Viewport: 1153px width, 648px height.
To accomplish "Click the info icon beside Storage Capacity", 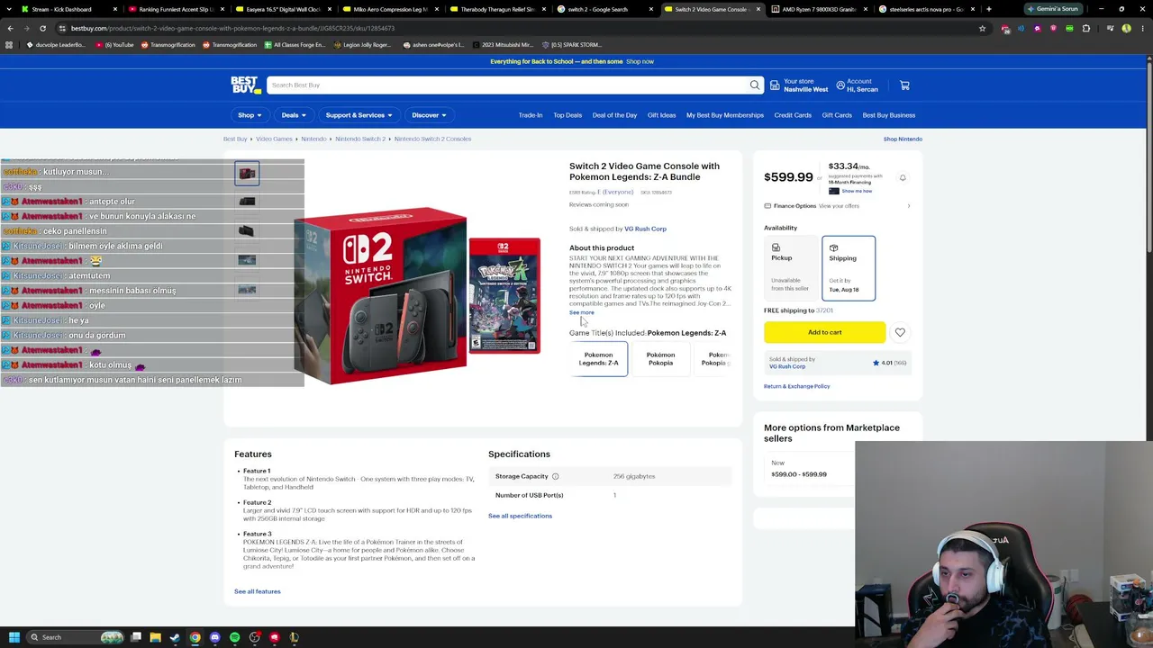I will coord(555,476).
